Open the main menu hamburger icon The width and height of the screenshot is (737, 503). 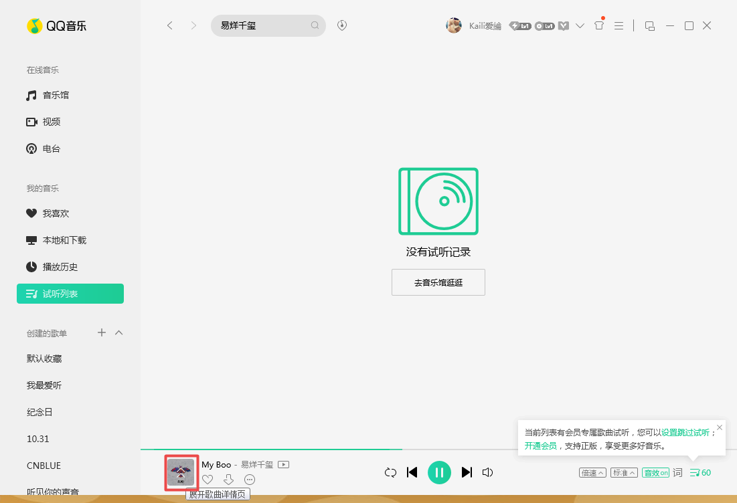619,26
